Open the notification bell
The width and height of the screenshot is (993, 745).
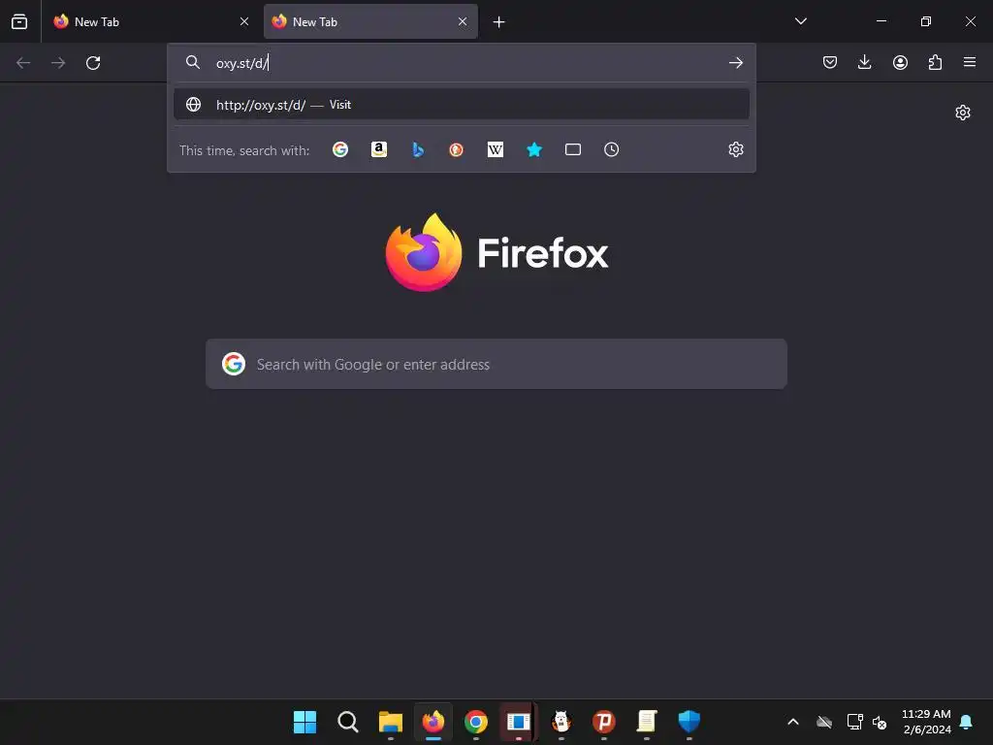(966, 722)
